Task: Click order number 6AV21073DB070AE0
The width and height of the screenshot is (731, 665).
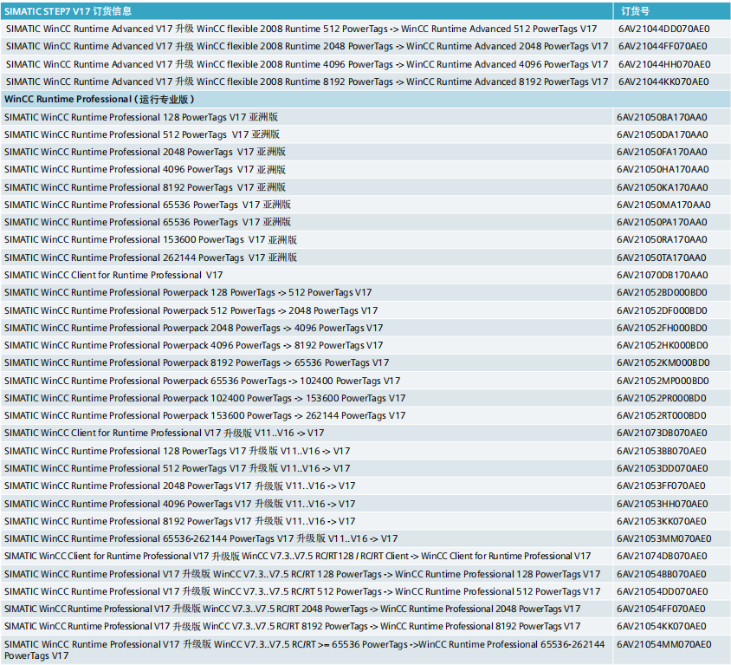Action: (x=662, y=433)
